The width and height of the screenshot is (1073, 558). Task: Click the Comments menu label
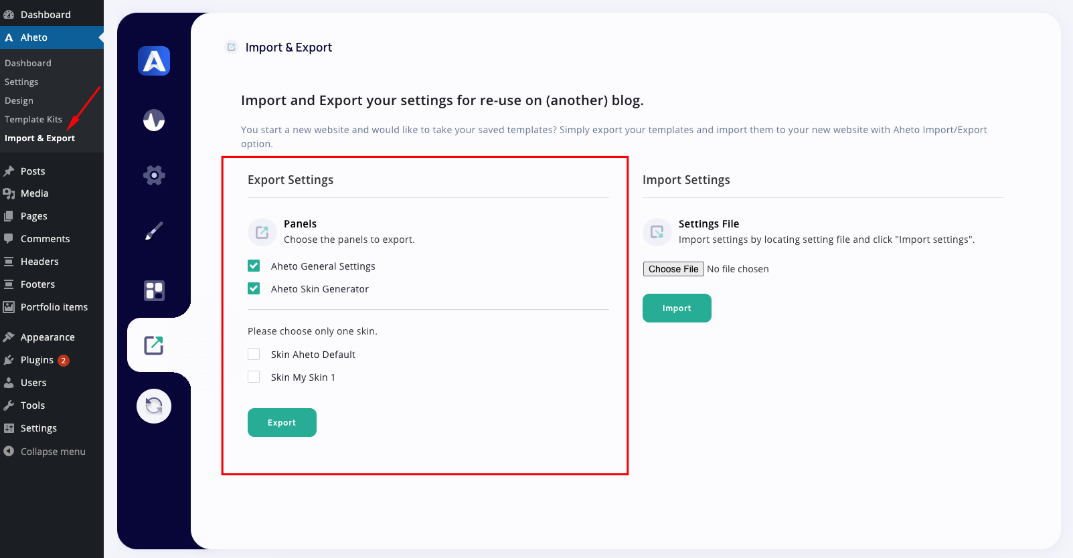tap(45, 239)
